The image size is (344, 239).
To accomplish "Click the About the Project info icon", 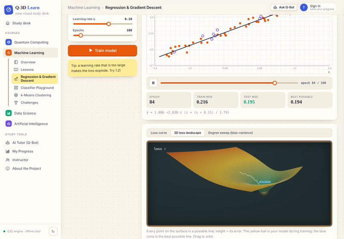I will pyautogui.click(x=8, y=169).
